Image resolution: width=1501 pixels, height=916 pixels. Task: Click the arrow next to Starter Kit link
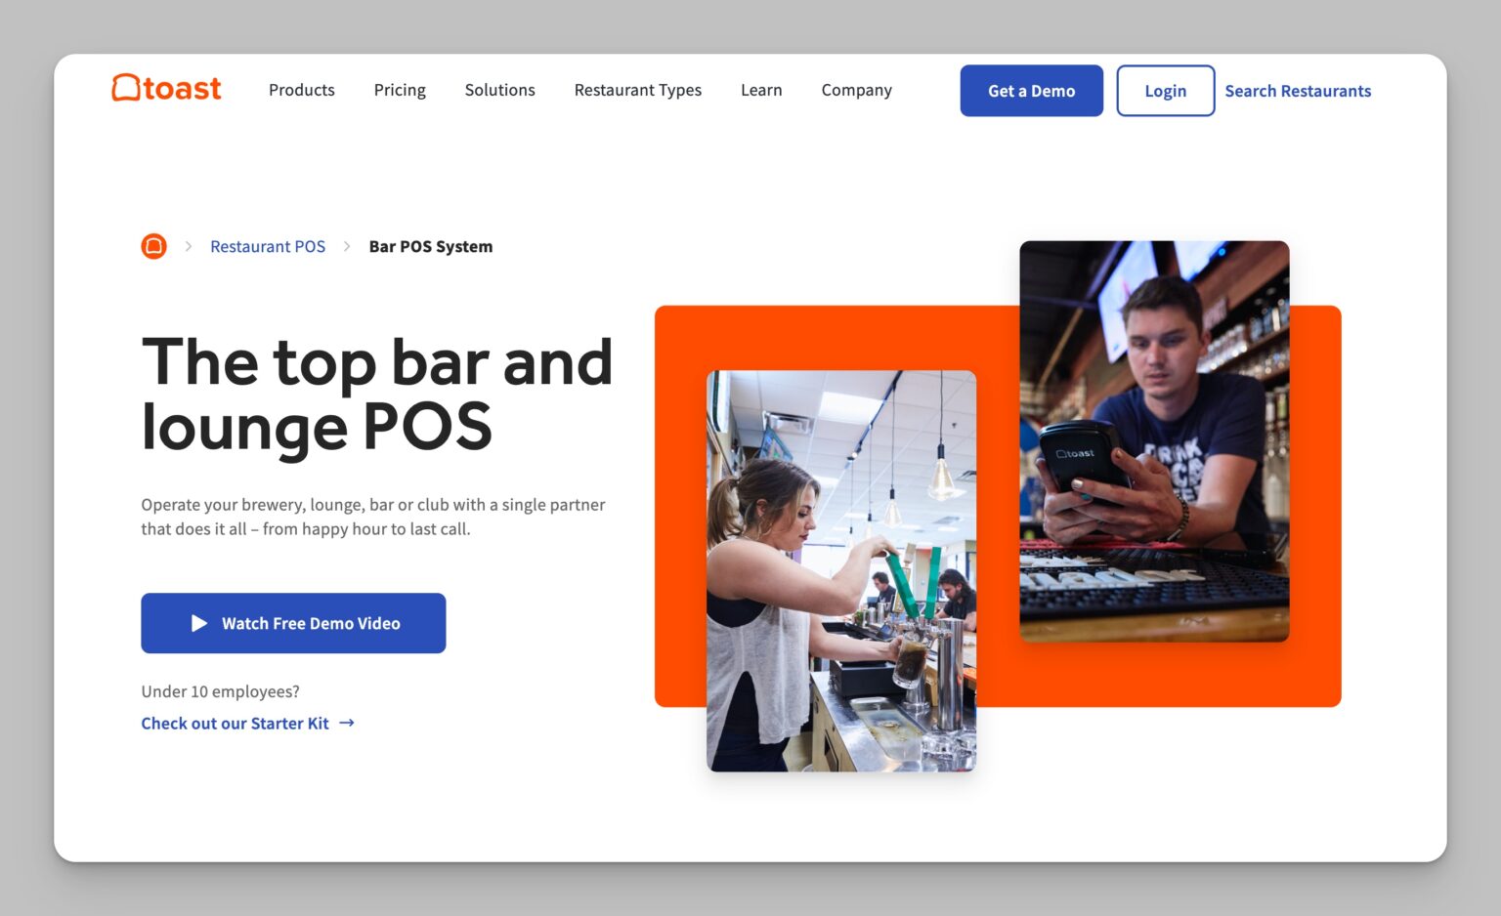[x=347, y=723]
